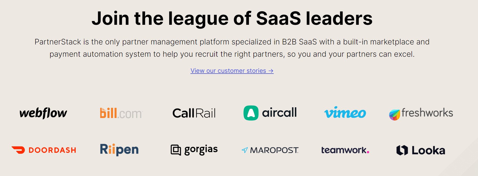Click the Gorgias square icon
This screenshot has width=478, height=176.
point(176,150)
